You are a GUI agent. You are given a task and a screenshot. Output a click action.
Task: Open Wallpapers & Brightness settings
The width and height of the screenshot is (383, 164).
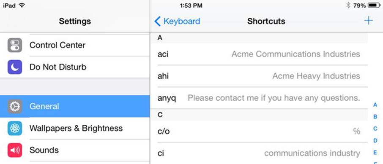75,128
